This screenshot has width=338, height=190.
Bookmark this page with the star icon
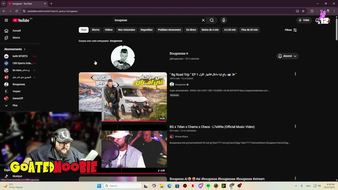[303, 11]
